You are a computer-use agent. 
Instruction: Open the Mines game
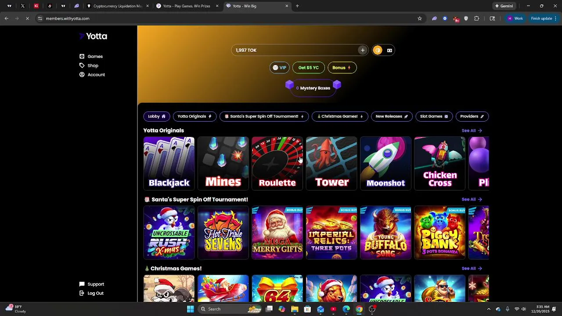tap(223, 163)
